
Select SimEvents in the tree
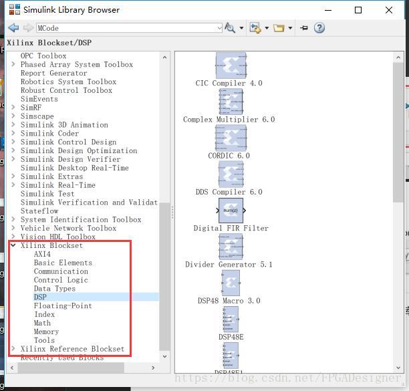tap(39, 99)
